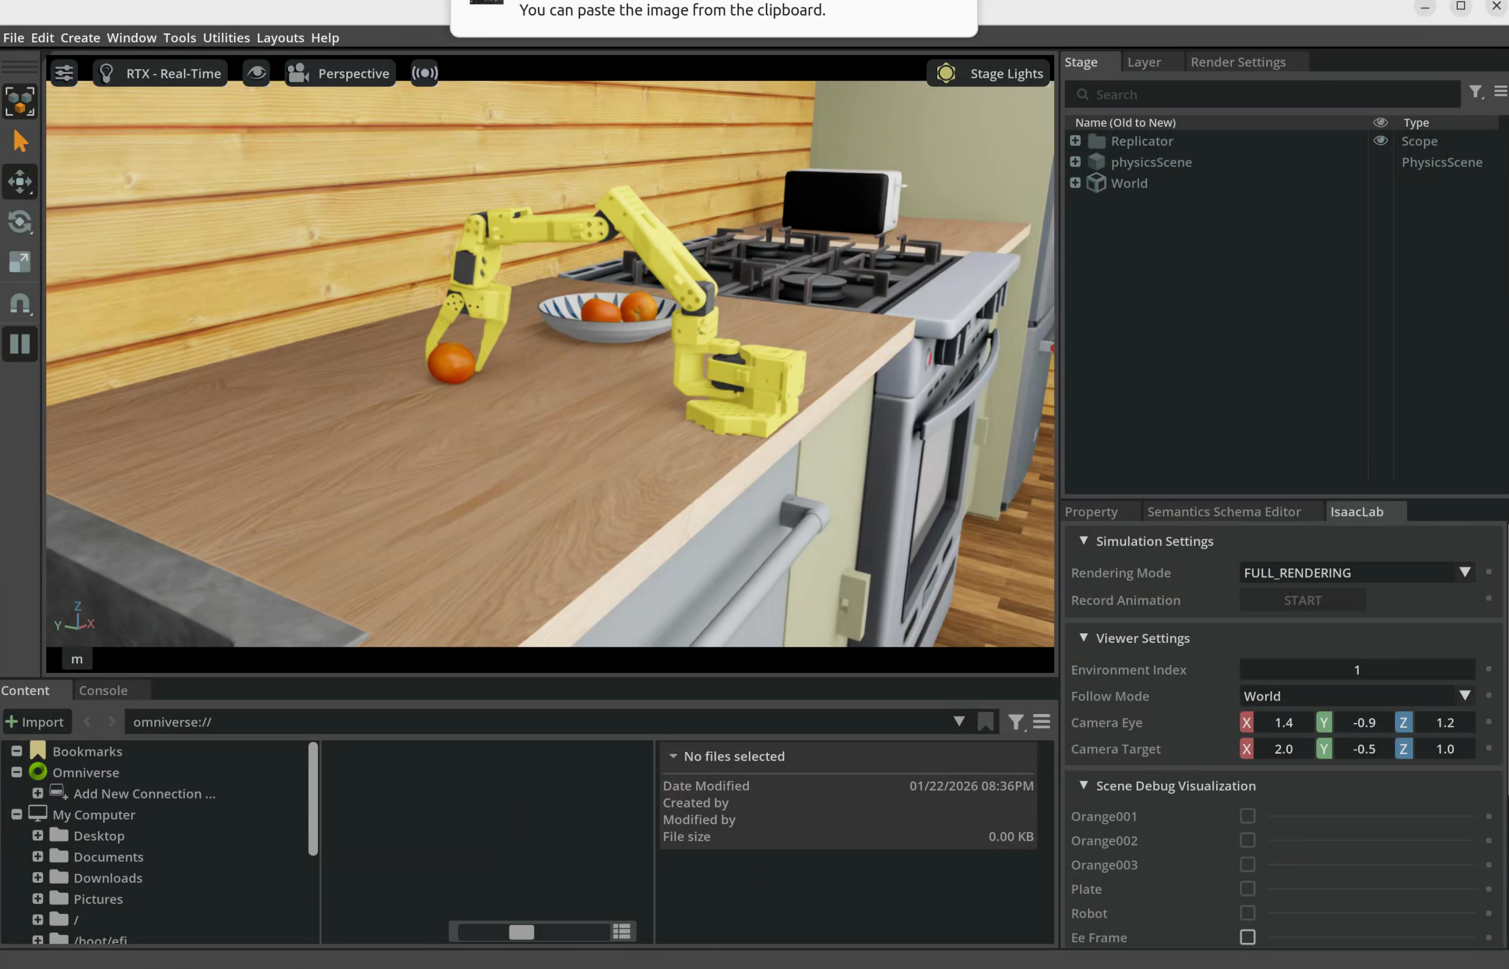Check the Orange001 debug visualization box
This screenshot has width=1509, height=969.
click(1247, 816)
